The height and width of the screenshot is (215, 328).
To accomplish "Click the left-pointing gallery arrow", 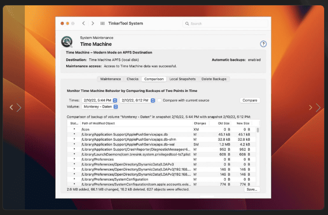I will pyautogui.click(x=11, y=107).
